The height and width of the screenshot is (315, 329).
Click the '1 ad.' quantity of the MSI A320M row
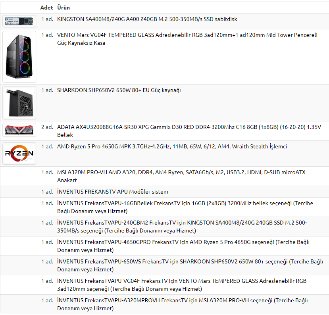pyautogui.click(x=47, y=172)
